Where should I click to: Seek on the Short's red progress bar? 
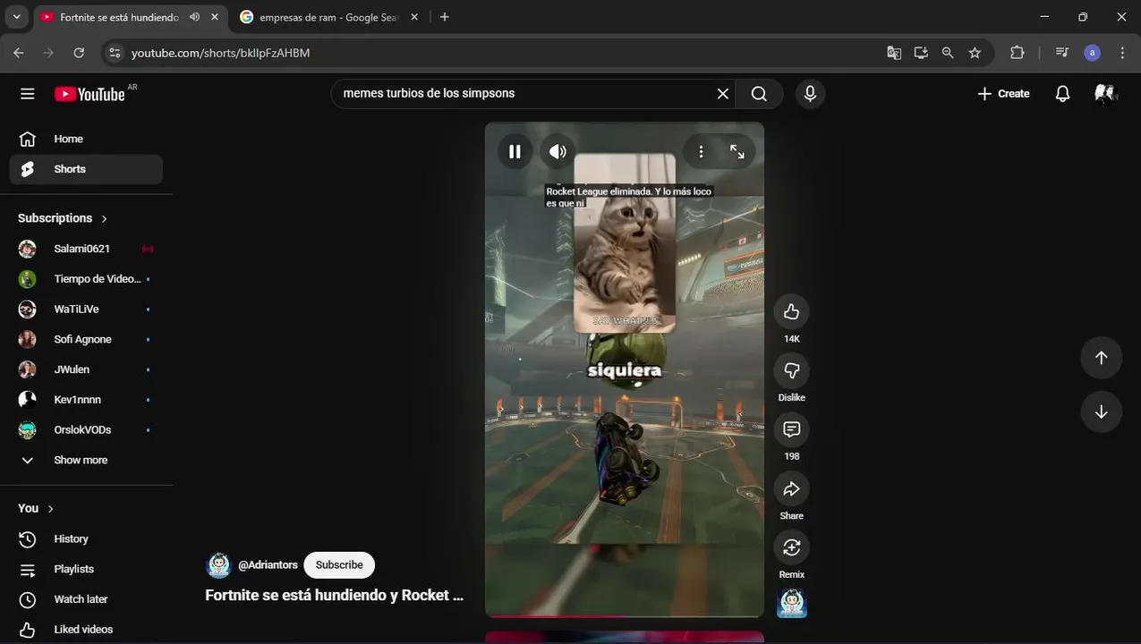pos(625,616)
